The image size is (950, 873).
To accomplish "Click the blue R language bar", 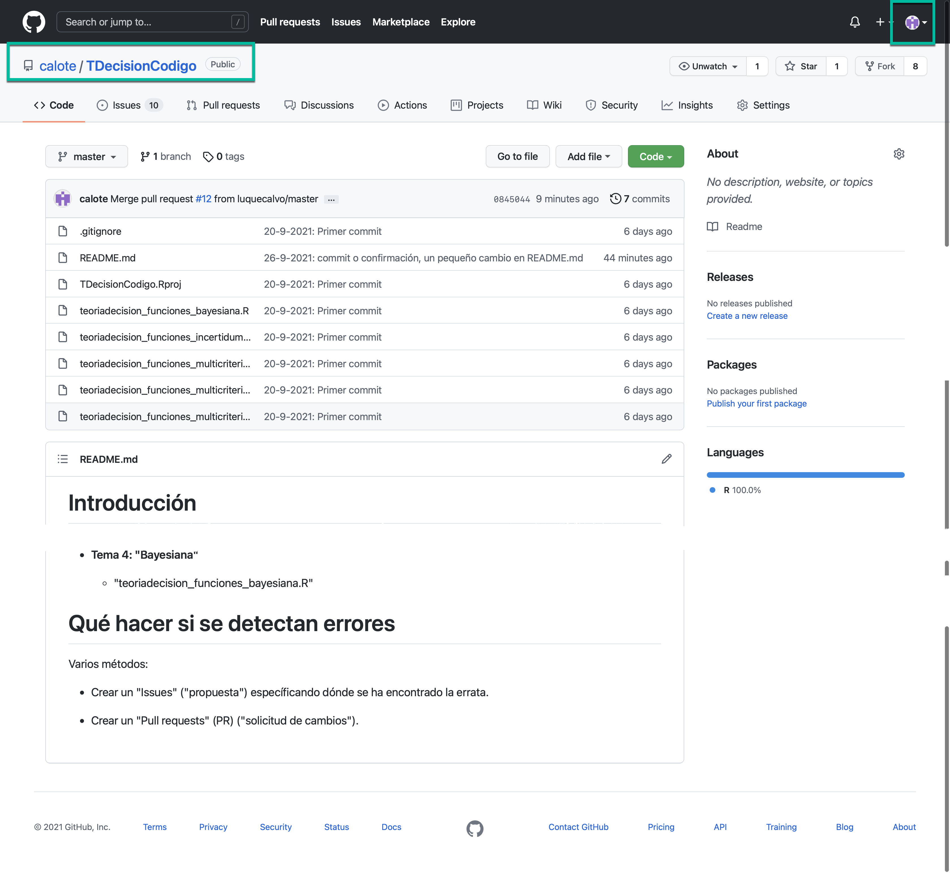I will [806, 475].
